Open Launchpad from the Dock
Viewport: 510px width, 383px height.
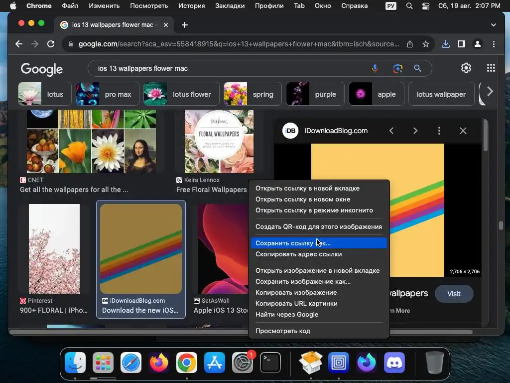tap(103, 363)
